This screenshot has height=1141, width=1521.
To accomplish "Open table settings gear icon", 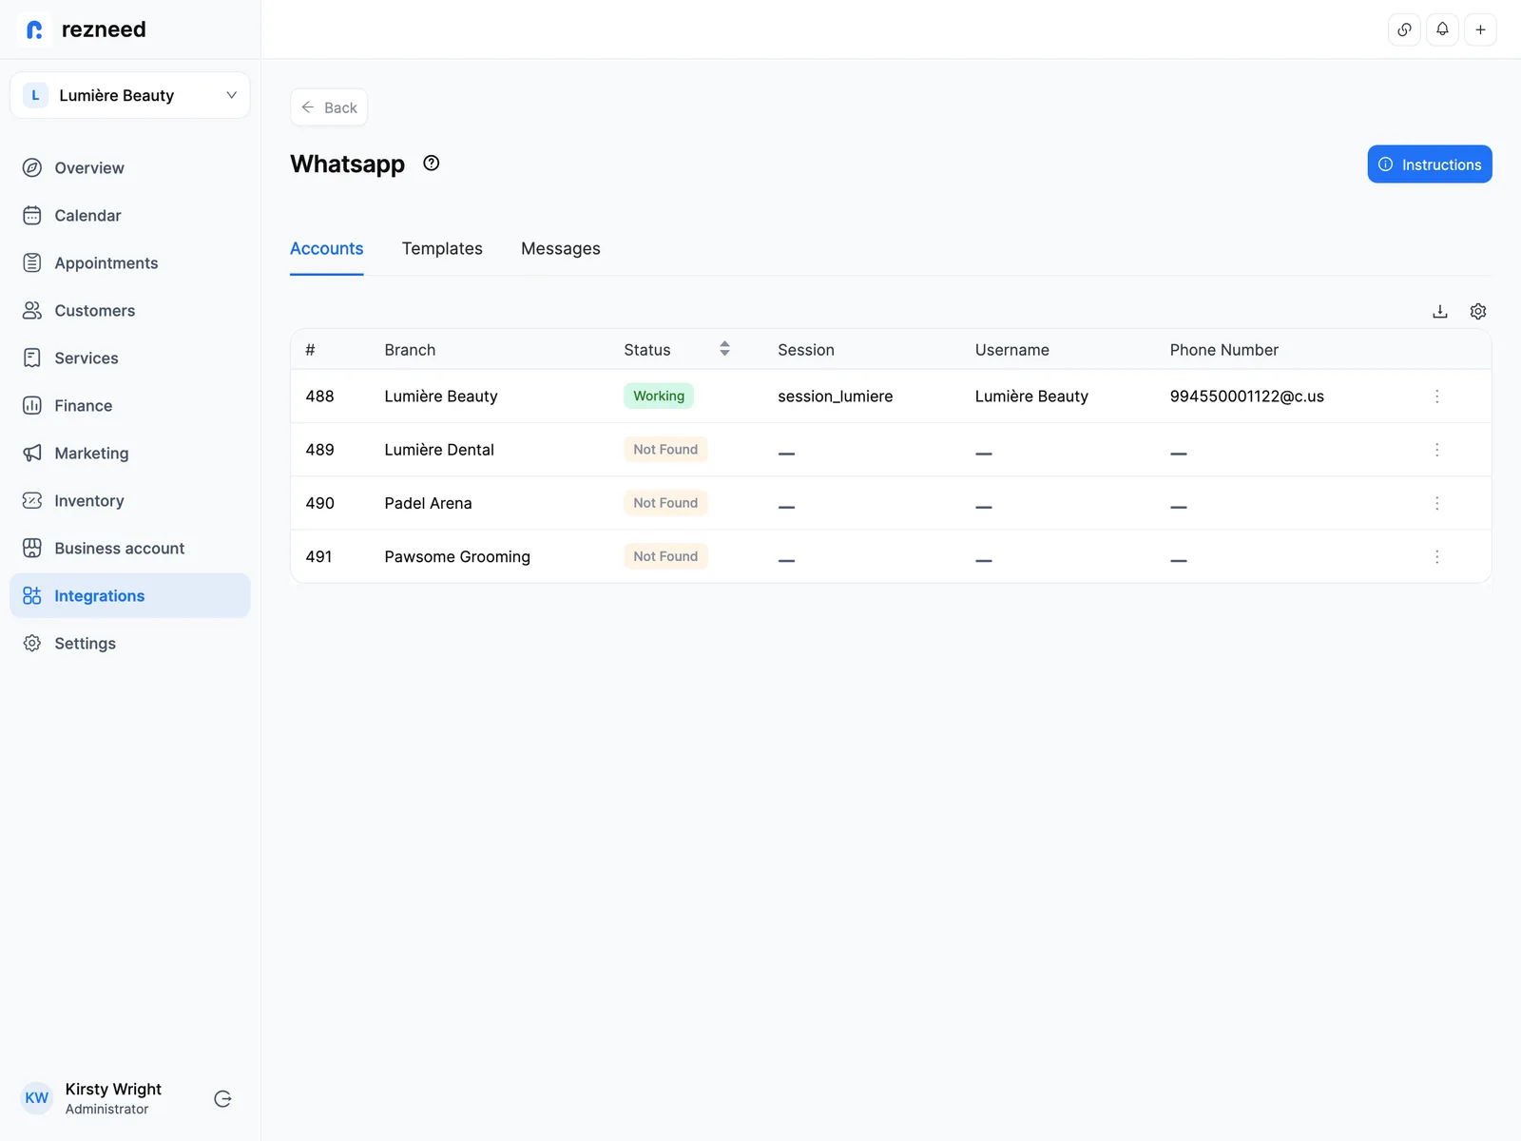I will coord(1478,312).
